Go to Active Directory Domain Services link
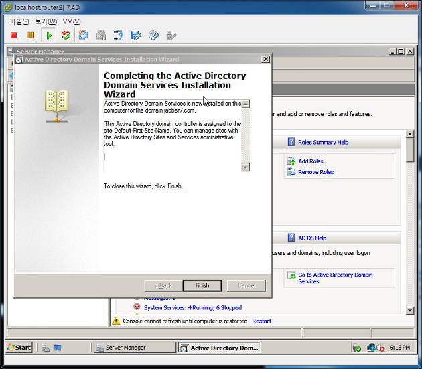The image size is (422, 369). (336, 278)
